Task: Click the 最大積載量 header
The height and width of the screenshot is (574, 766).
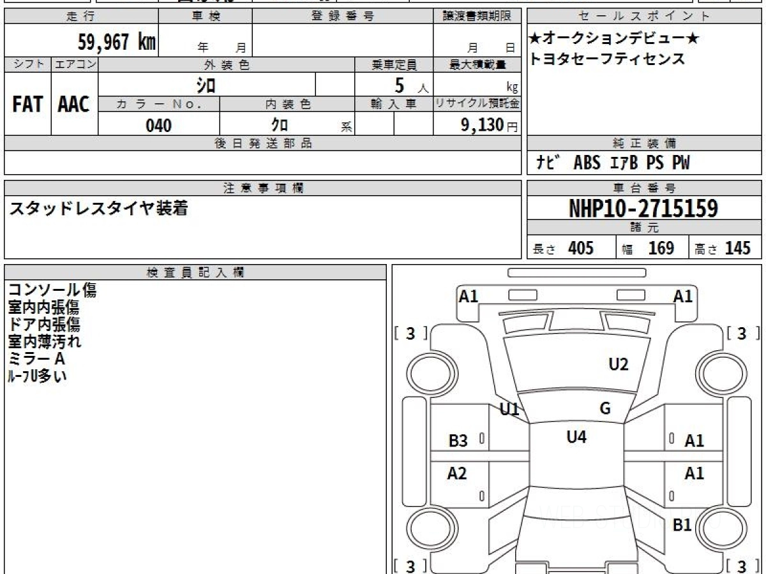Action: 477,64
